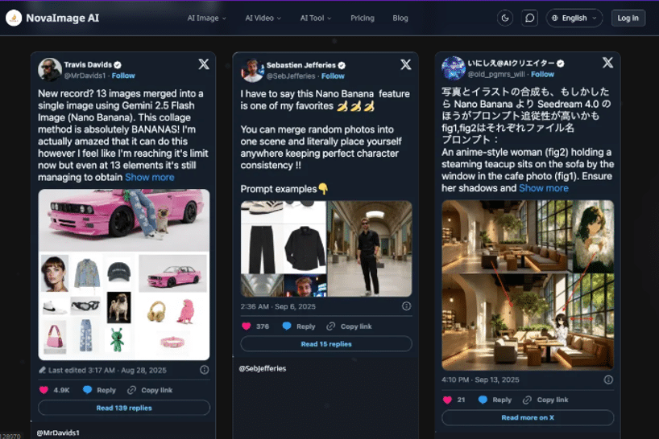Open info icon beside Sep 6, 2025 date
Image resolution: width=659 pixels, height=439 pixels.
(x=406, y=306)
